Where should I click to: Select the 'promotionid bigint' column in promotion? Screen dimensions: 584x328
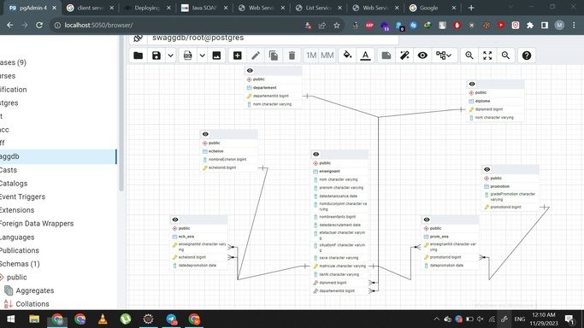click(x=510, y=207)
